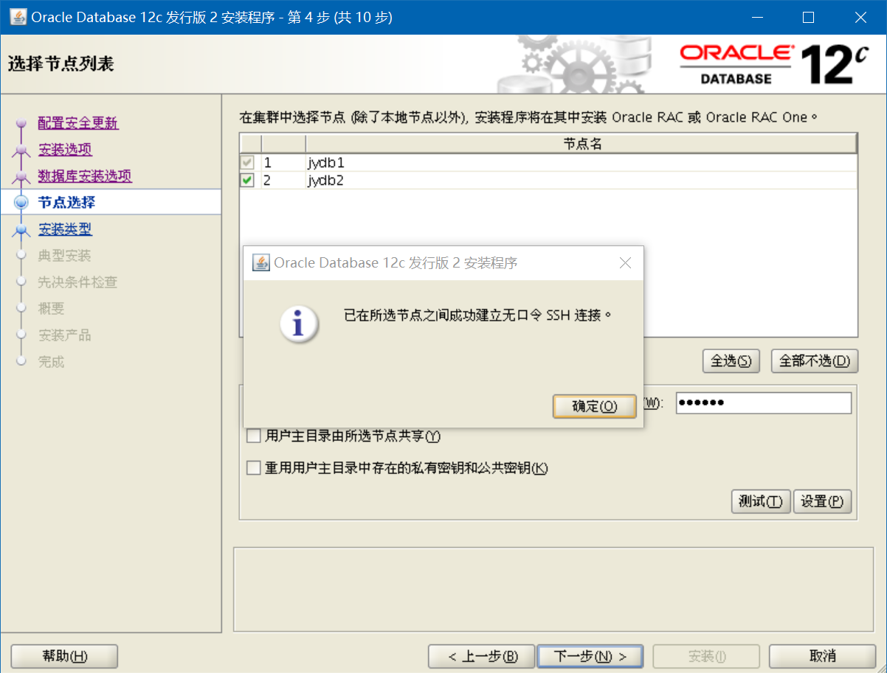Image resolution: width=887 pixels, height=673 pixels.
Task: Enable 重用用户主目录中存在的私有密钥和公共密钥 checkbox
Action: (x=253, y=468)
